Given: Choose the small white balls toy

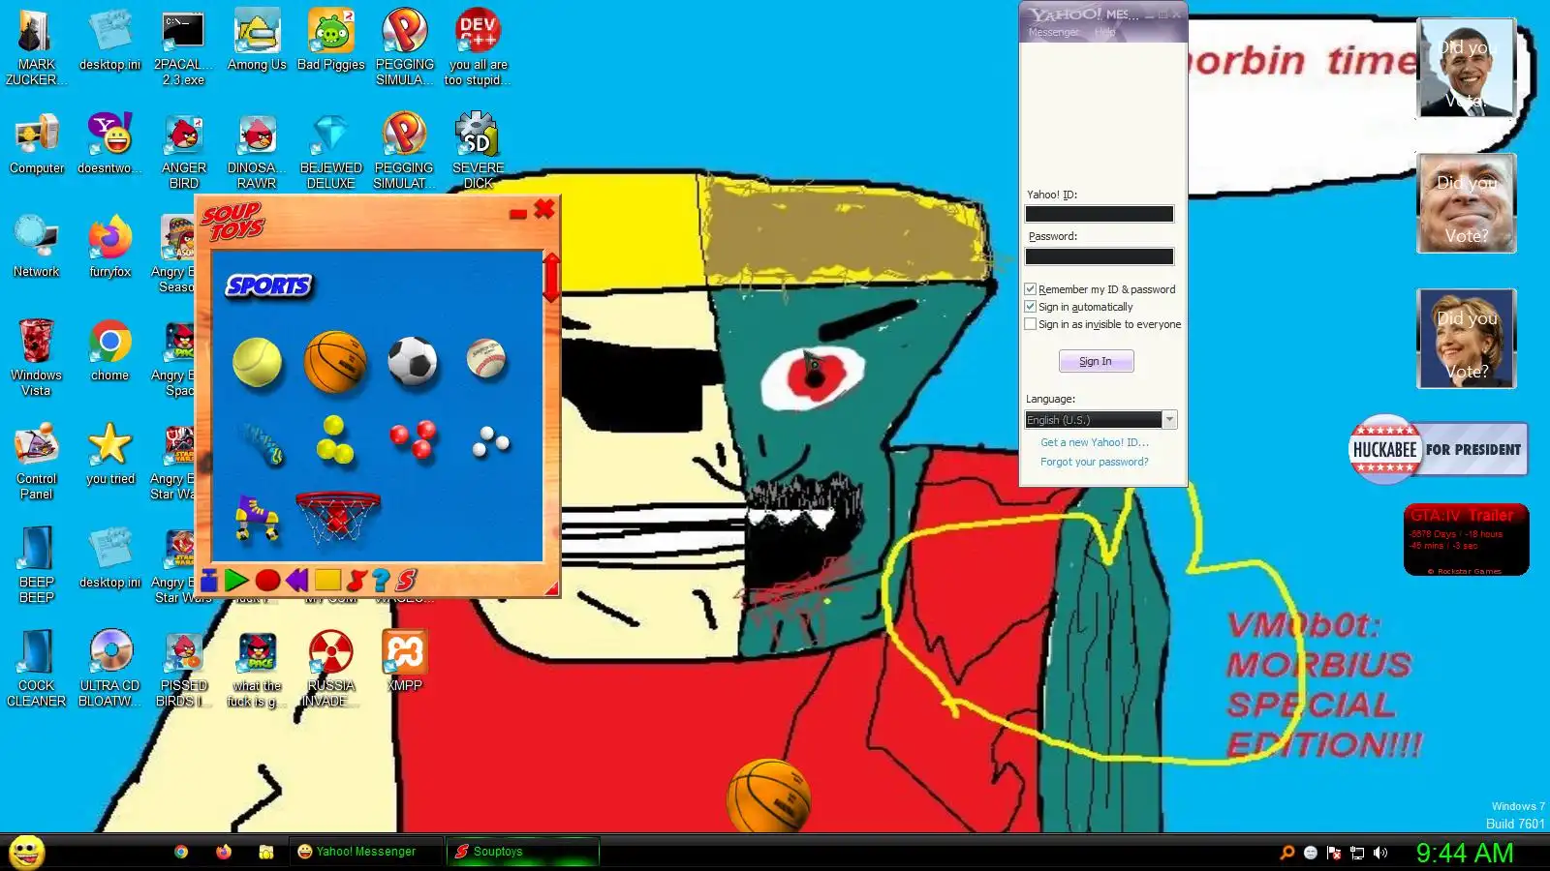Looking at the screenshot, I should (490, 441).
